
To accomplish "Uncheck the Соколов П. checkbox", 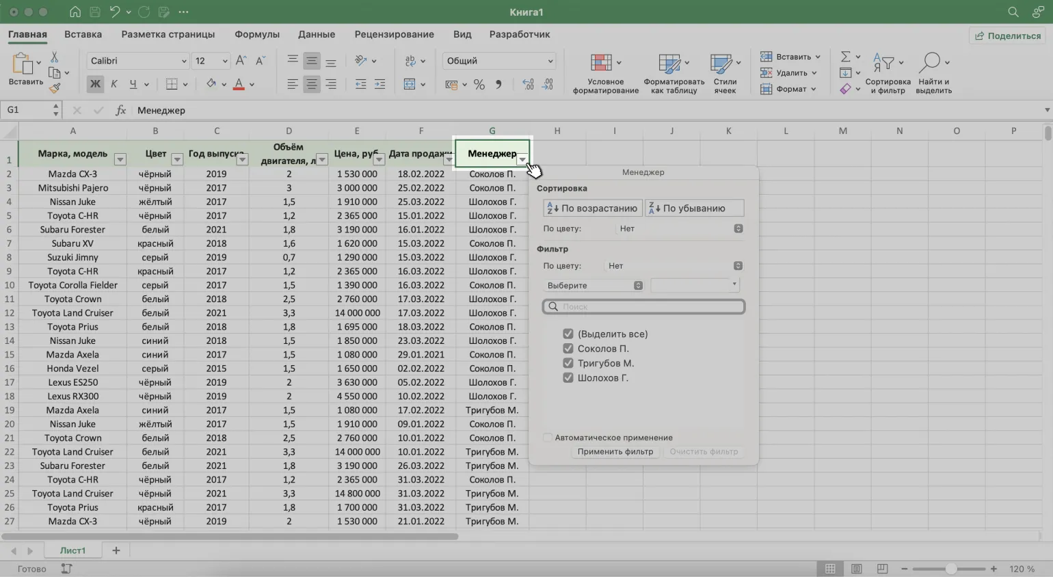I will 568,349.
